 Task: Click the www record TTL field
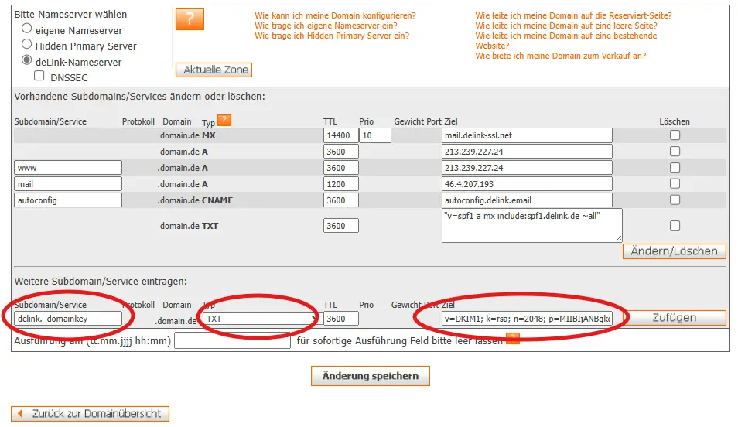340,168
